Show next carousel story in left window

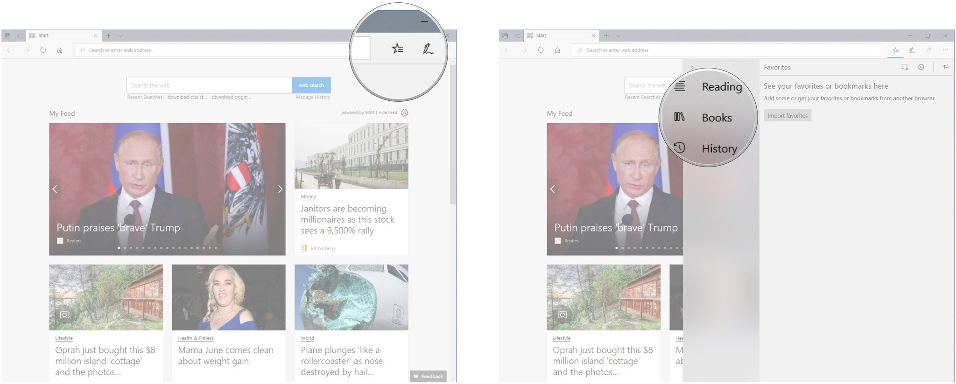tap(280, 189)
